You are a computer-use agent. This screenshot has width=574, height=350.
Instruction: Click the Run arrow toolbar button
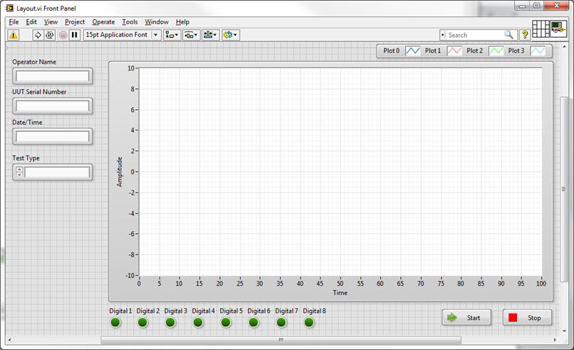(38, 35)
